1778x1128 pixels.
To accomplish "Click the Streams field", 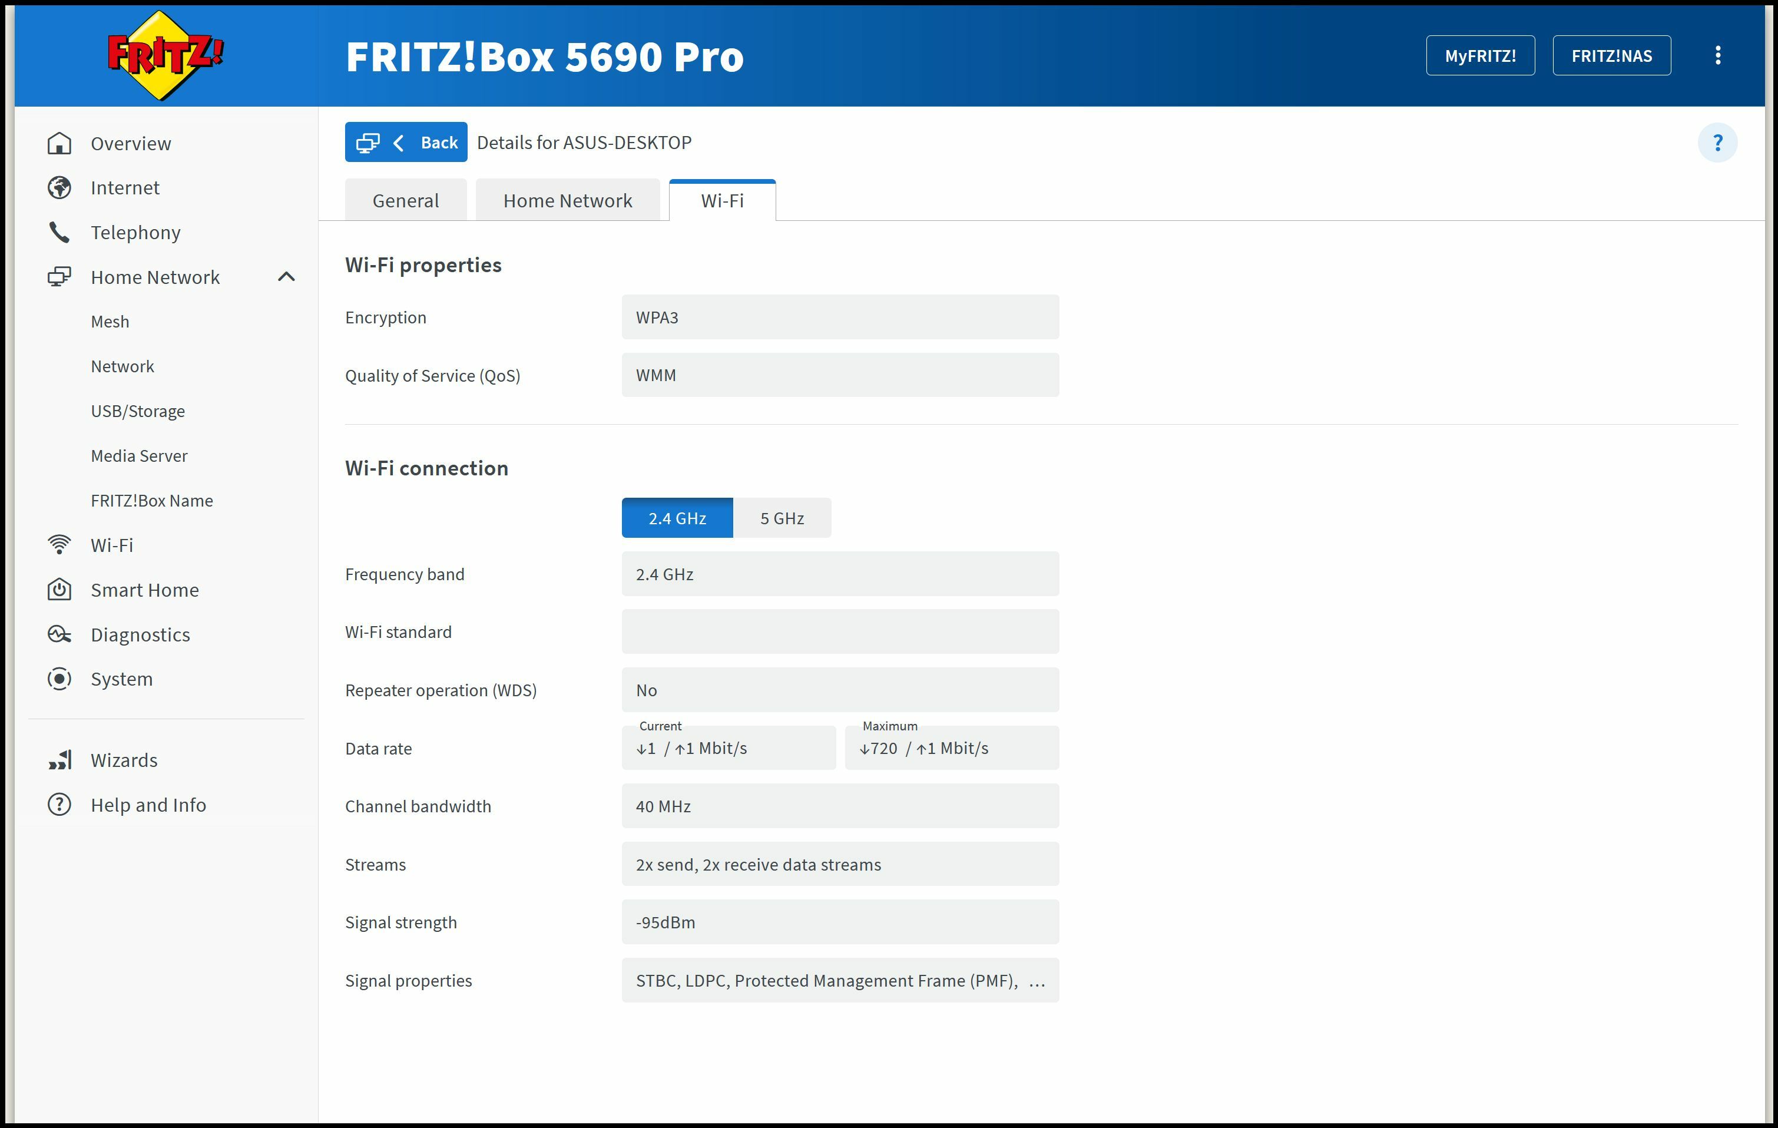I will point(840,864).
